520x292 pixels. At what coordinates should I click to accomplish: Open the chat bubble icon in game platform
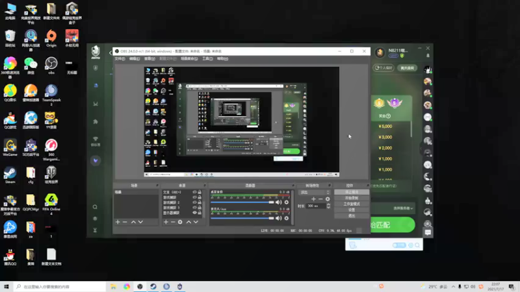coord(428,232)
